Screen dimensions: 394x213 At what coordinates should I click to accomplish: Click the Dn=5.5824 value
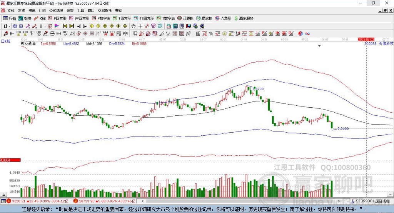[117, 43]
